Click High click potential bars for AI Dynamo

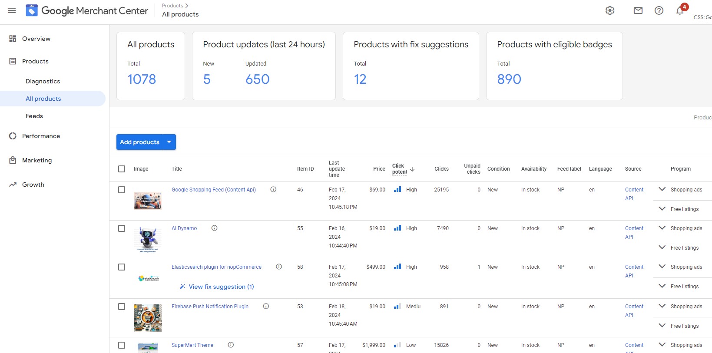[397, 228]
